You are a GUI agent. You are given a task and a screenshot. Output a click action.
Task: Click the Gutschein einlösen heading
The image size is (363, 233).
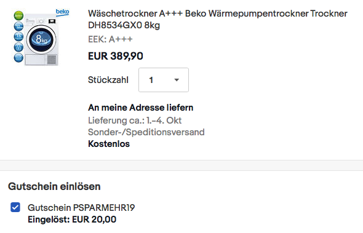(x=54, y=186)
